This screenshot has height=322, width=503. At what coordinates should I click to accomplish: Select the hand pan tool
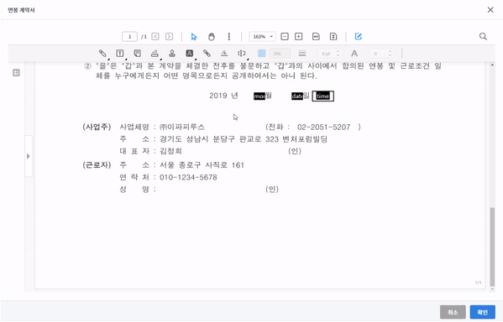(211, 37)
